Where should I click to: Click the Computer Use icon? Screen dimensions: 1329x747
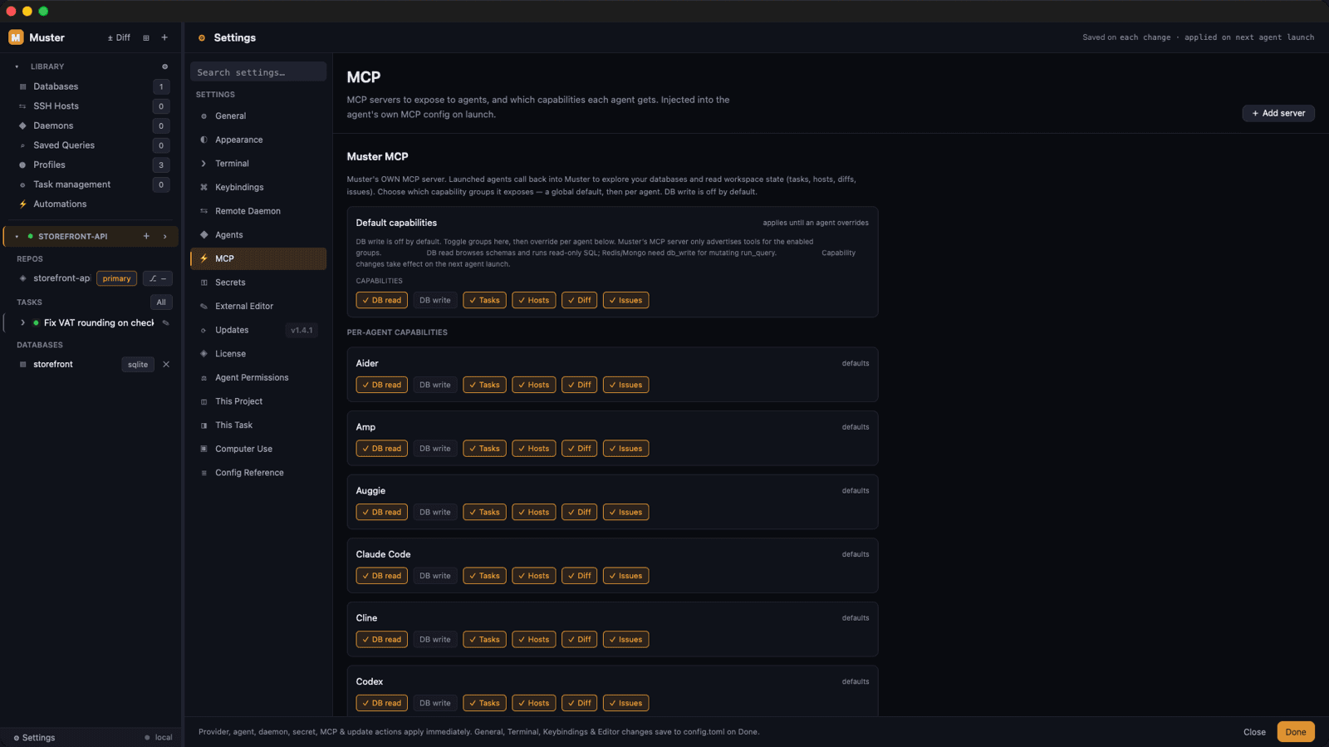point(204,449)
